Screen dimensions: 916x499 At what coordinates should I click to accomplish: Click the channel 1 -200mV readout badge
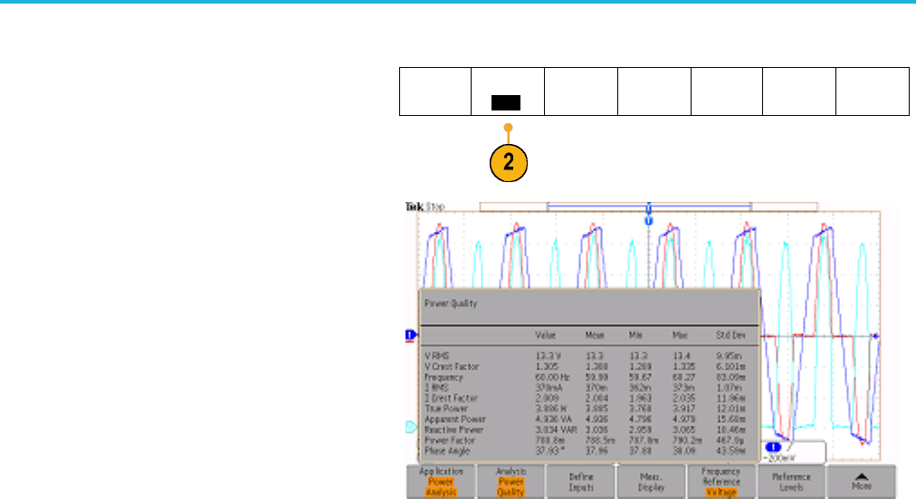tap(776, 449)
